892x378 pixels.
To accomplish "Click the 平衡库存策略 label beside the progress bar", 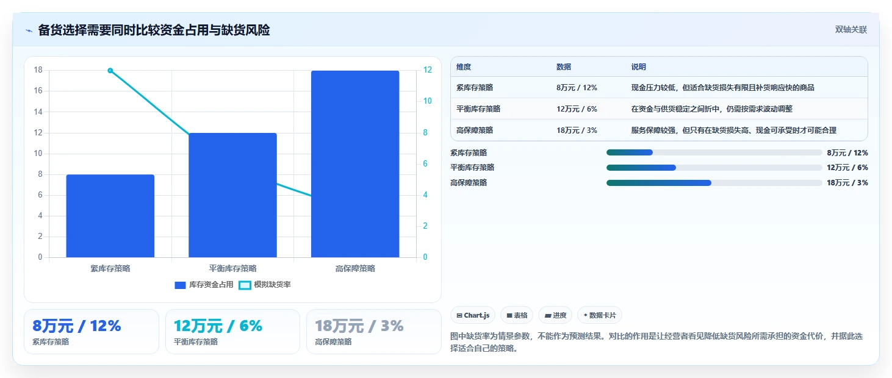I will click(x=472, y=168).
